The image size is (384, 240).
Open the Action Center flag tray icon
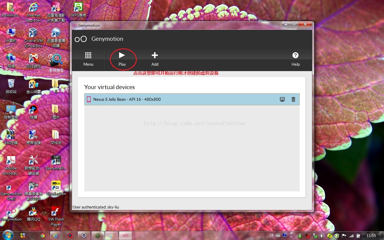(344, 235)
